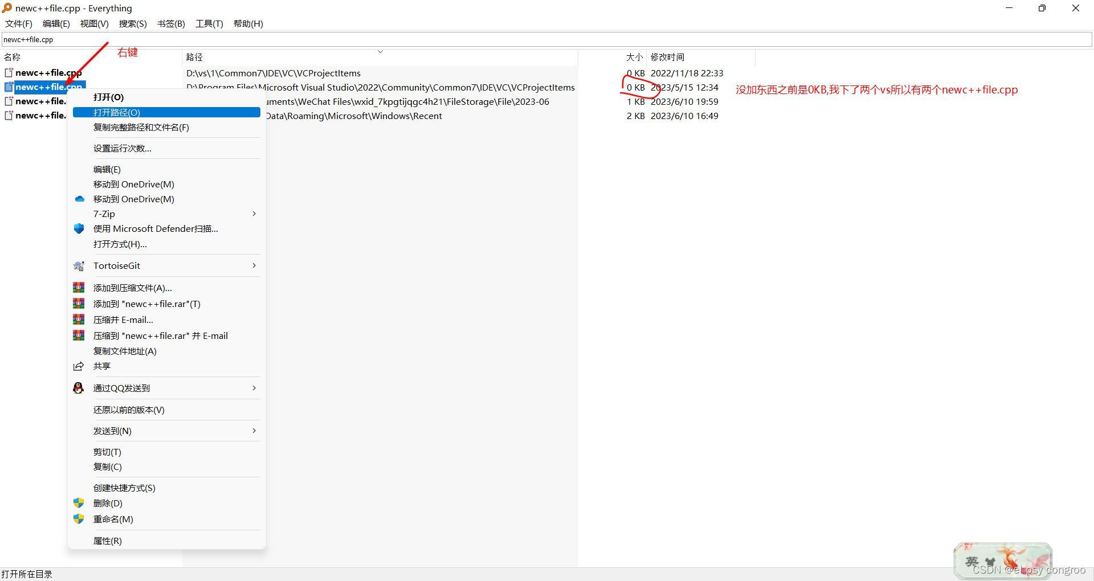Click the path ending in Community\Common7\IDE\VC\VCProjectItems

tap(381, 87)
